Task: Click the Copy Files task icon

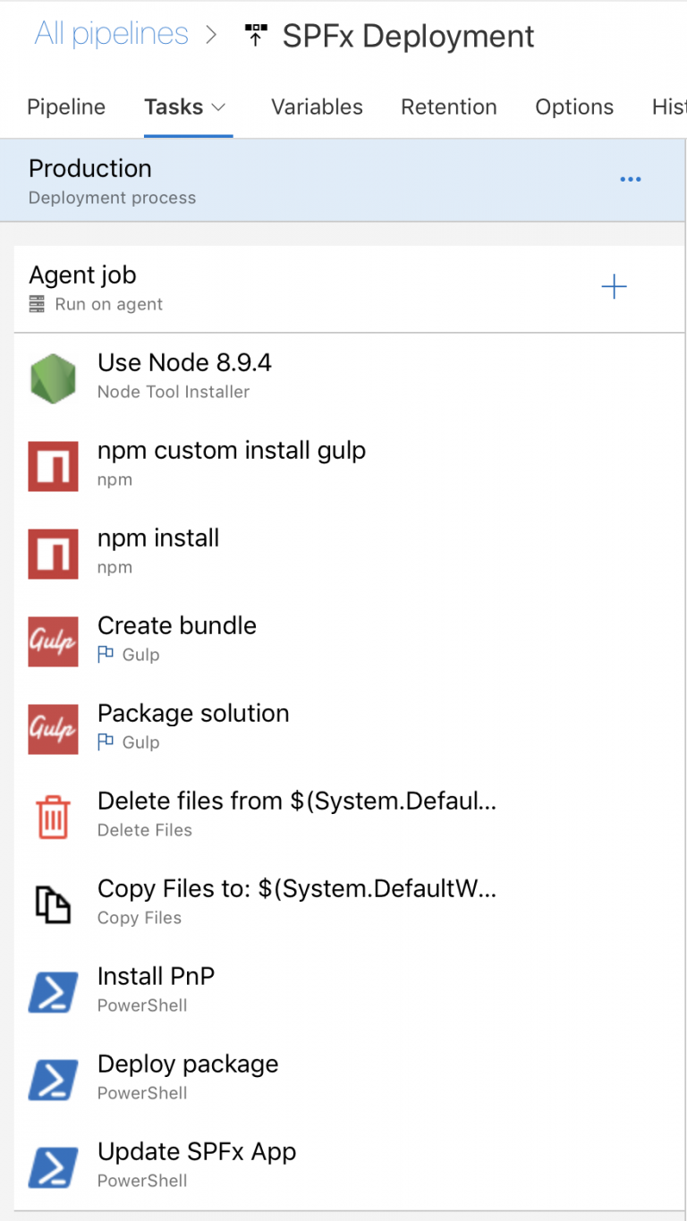Action: point(53,903)
